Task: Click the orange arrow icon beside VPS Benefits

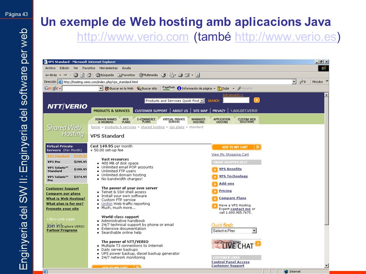Action: click(215, 170)
